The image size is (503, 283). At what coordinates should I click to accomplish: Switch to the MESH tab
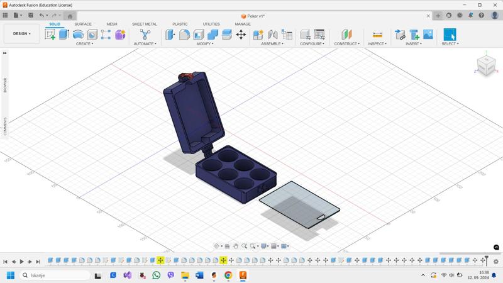(x=112, y=24)
